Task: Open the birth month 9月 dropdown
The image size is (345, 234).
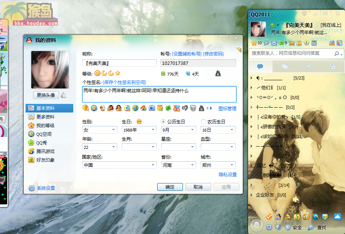Action: [179, 130]
